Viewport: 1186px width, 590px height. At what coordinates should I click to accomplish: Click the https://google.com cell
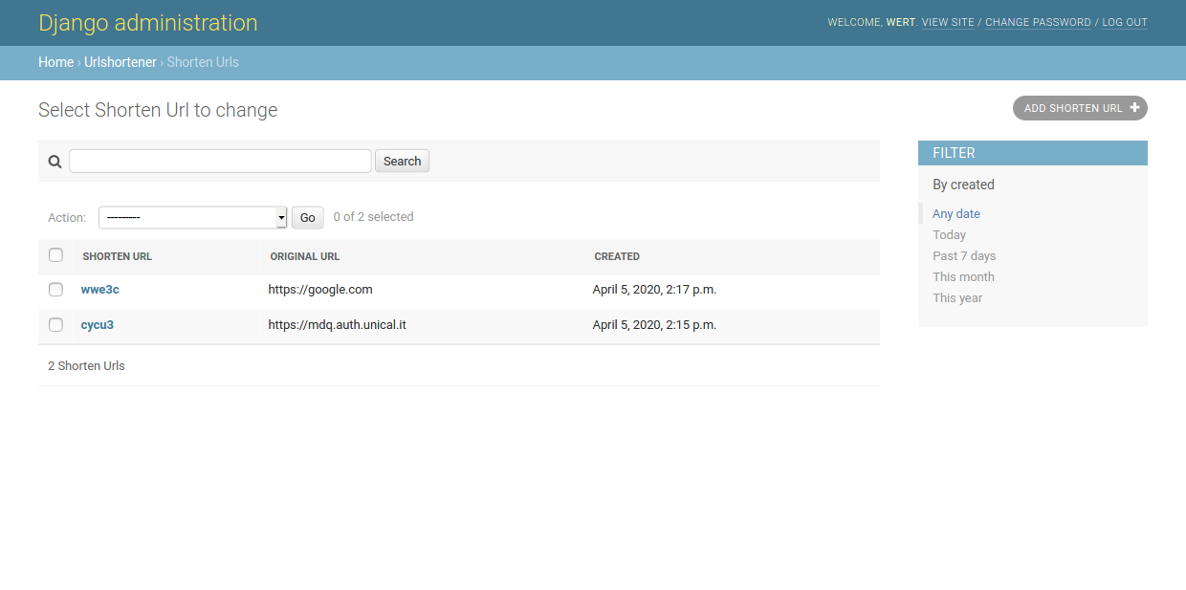320,289
